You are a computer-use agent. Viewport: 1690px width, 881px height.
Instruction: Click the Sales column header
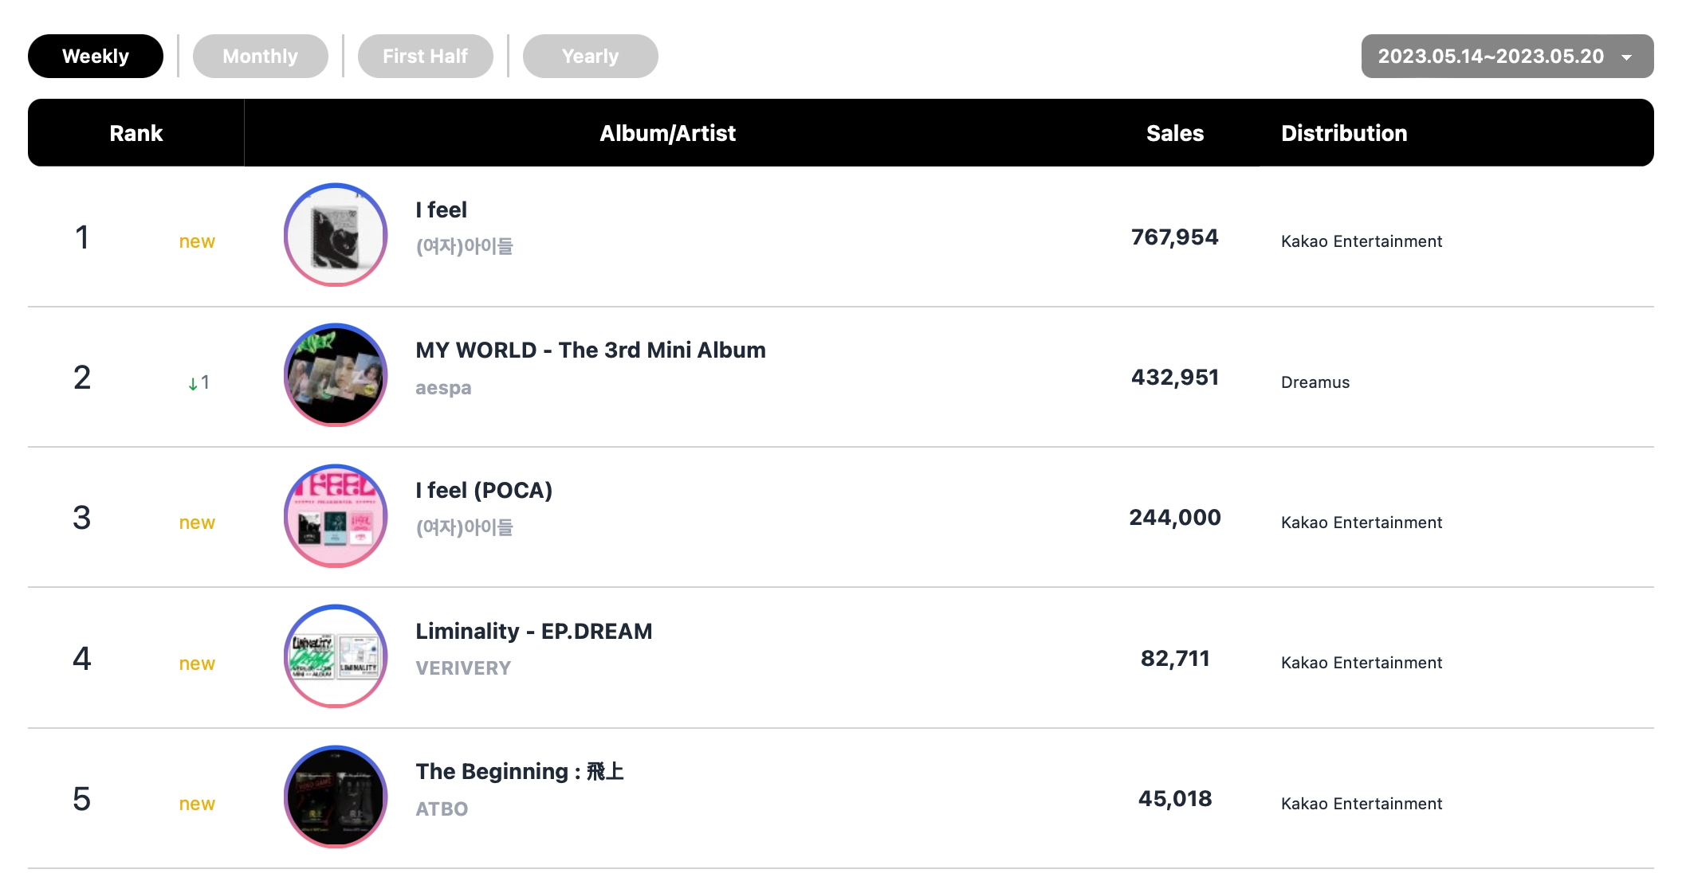coord(1175,133)
